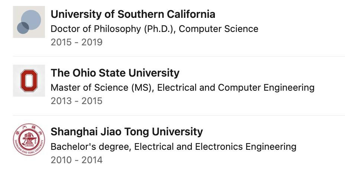This screenshot has width=345, height=171.
Task: Click the divider above Shanghai Jiao Tong entry
Action: point(179,115)
